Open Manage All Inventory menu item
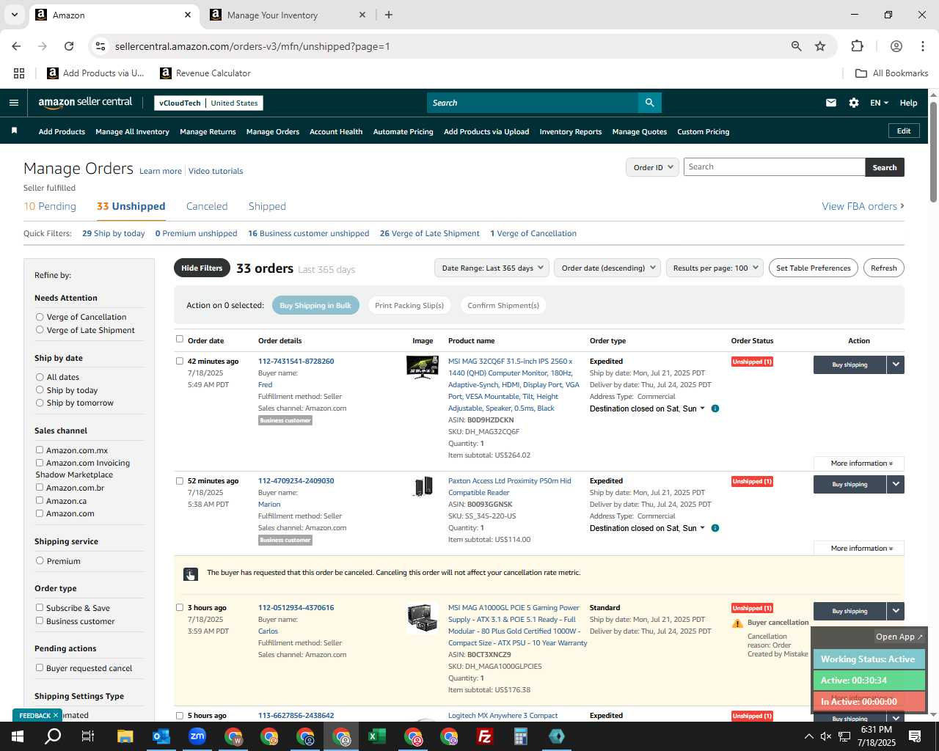This screenshot has height=751, width=939. [x=132, y=132]
